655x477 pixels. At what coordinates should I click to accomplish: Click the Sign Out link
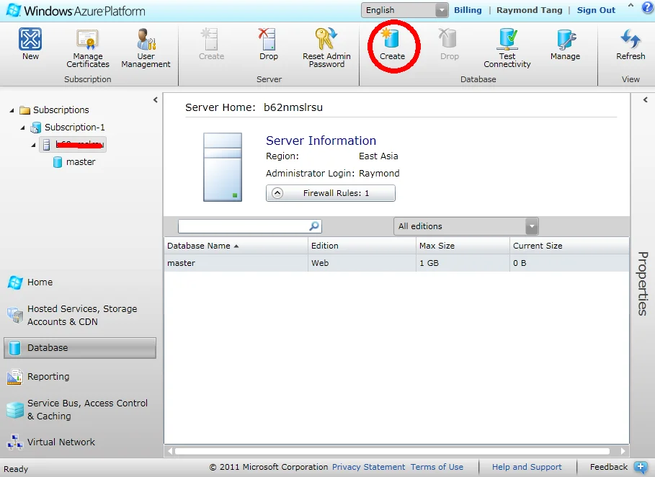(596, 10)
